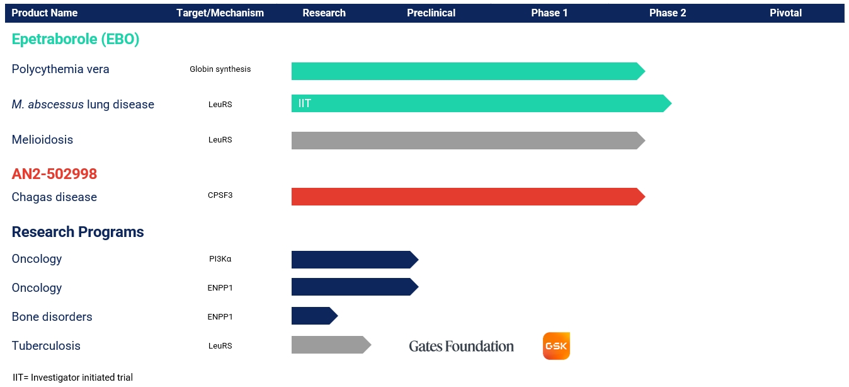Select the Chagas disease row label
This screenshot has width=849, height=387.
(x=54, y=197)
